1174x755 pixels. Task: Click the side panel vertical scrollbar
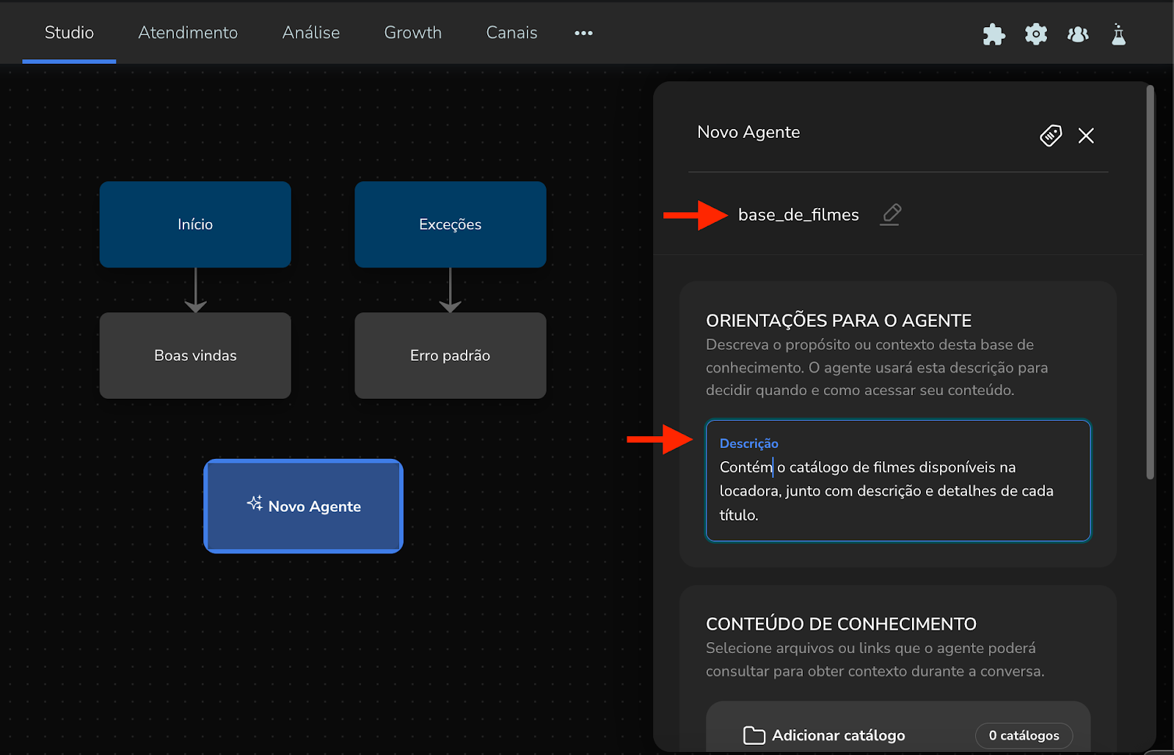tap(1150, 283)
